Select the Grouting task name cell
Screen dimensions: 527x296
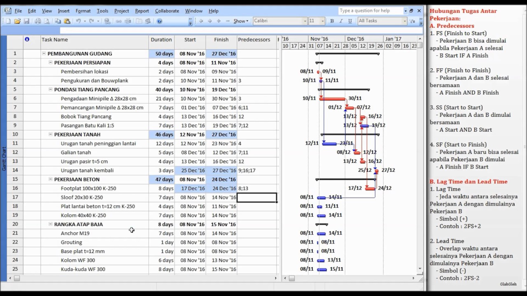[x=94, y=242]
